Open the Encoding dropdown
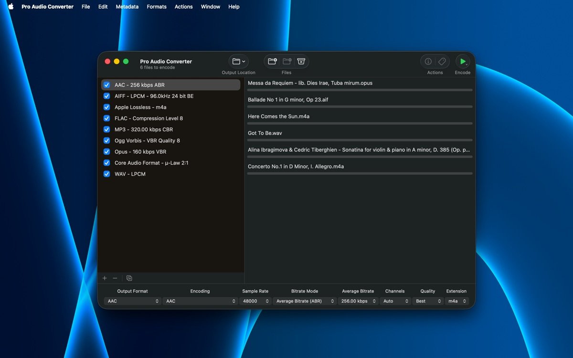 200,301
